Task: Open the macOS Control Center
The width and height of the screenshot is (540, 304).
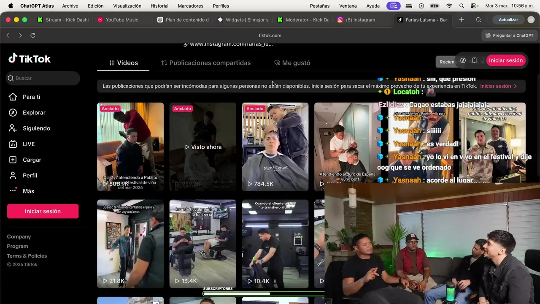Action: [474, 6]
